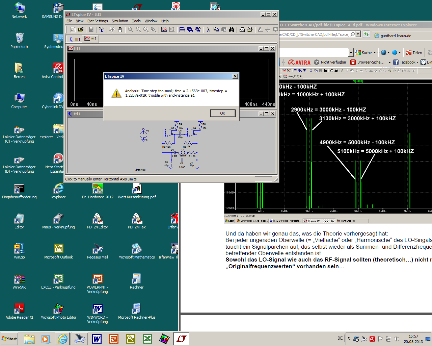Click the blue globe icon in Google toolbar
The height and width of the screenshot is (346, 432).
tap(384, 52)
